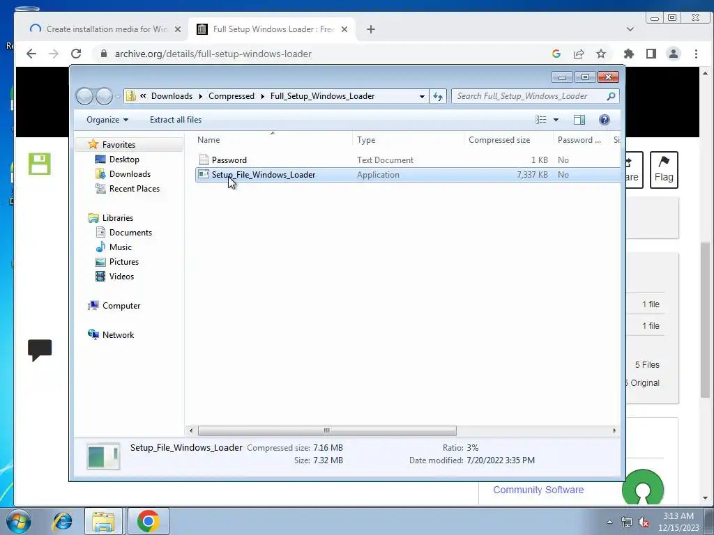
Task: Open Favorites in navigation pane
Action: [119, 145]
